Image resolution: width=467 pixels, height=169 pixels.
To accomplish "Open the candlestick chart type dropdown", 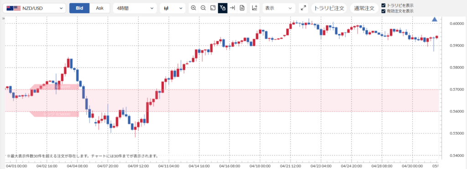I will [x=173, y=8].
